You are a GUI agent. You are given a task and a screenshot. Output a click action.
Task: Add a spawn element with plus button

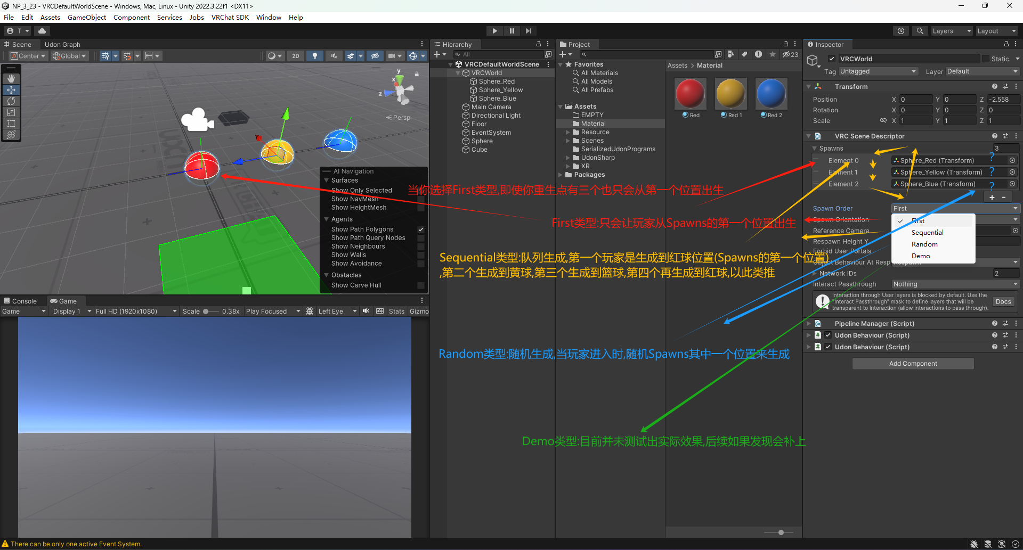[992, 198]
